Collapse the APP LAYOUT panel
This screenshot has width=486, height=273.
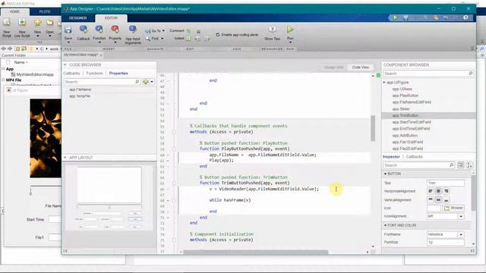point(65,158)
